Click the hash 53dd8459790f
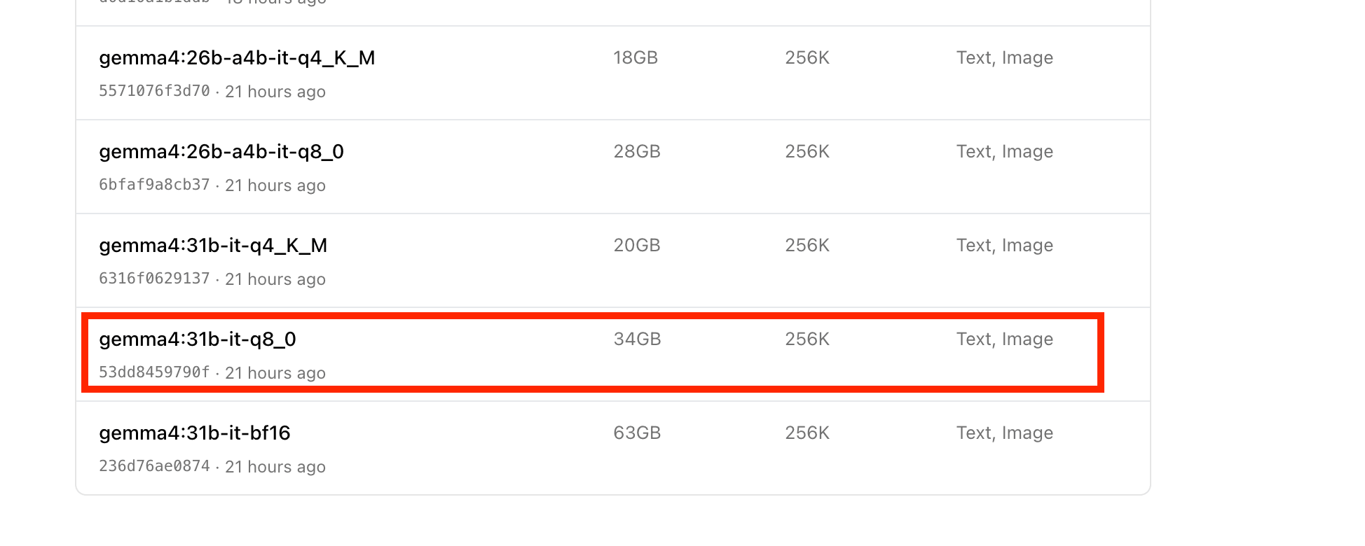This screenshot has height=546, width=1365. [154, 373]
